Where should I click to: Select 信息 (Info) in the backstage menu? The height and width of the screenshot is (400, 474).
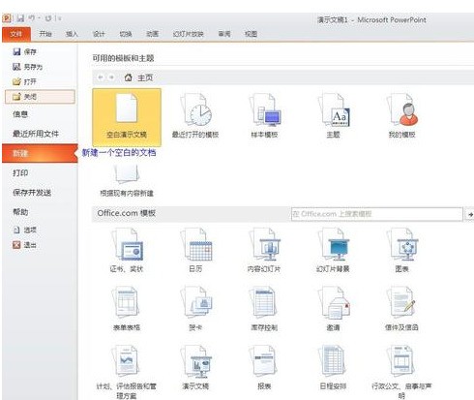20,114
